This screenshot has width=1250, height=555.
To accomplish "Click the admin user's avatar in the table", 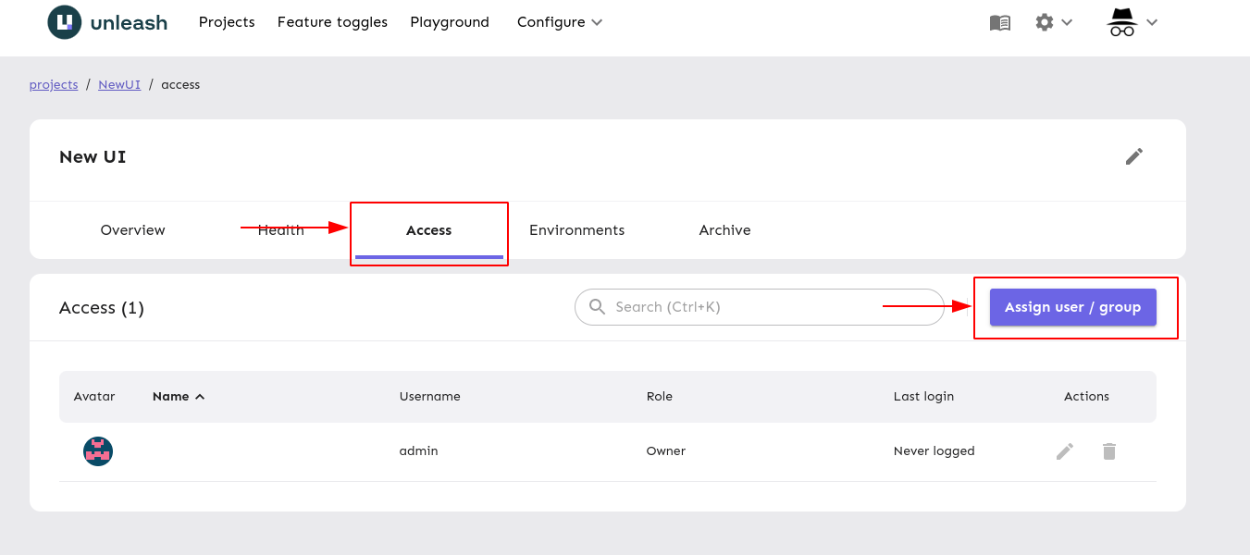I will 97,451.
